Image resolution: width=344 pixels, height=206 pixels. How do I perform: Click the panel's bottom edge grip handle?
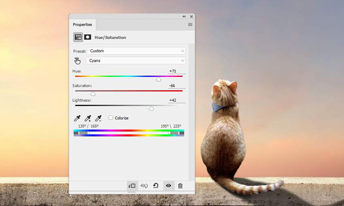[131, 192]
